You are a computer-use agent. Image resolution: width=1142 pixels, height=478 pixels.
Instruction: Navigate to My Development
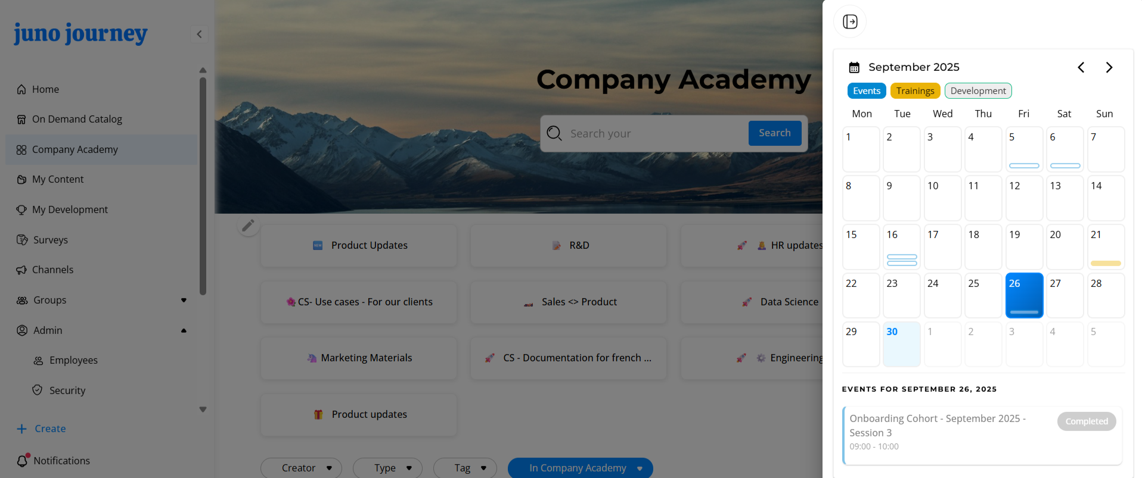70,210
